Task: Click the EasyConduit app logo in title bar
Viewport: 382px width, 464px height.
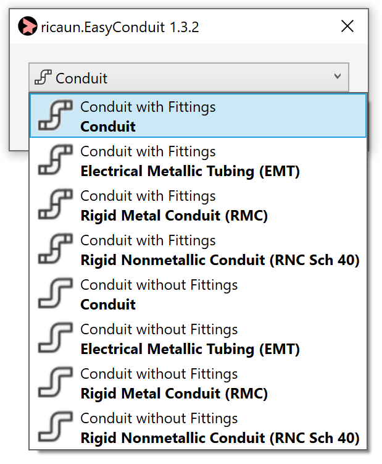Action: click(x=28, y=27)
